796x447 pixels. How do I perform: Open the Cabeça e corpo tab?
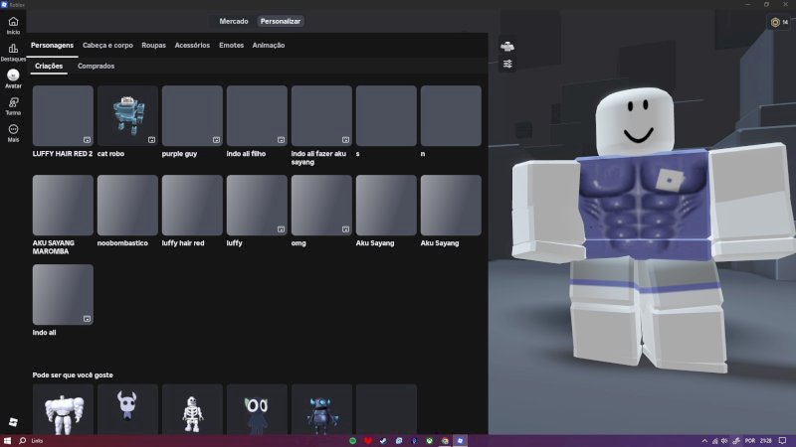(107, 45)
